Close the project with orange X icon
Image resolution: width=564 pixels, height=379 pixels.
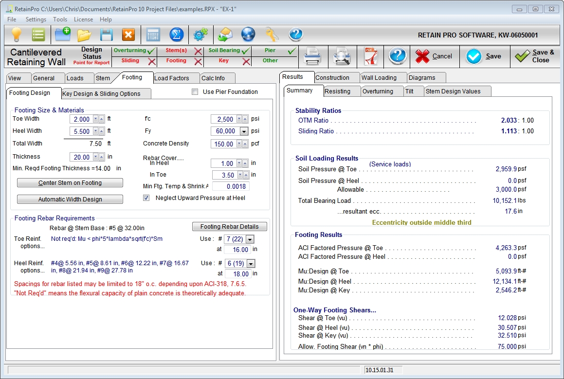pyautogui.click(x=128, y=35)
